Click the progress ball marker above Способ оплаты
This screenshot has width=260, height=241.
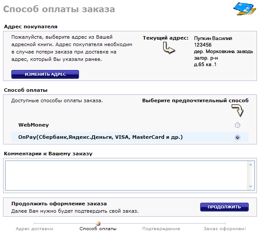(x=98, y=223)
